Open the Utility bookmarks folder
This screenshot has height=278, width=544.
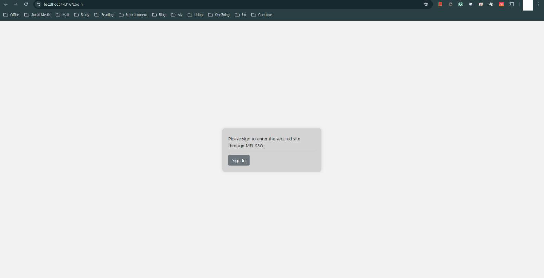[x=196, y=15]
